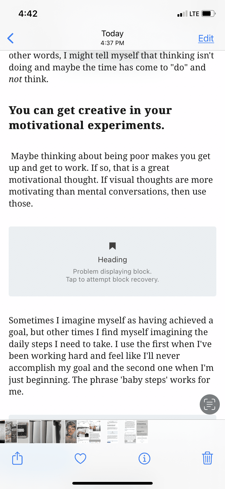Tap the bookmark icon above Heading
Screen dimensions: 225x489
pyautogui.click(x=112, y=246)
